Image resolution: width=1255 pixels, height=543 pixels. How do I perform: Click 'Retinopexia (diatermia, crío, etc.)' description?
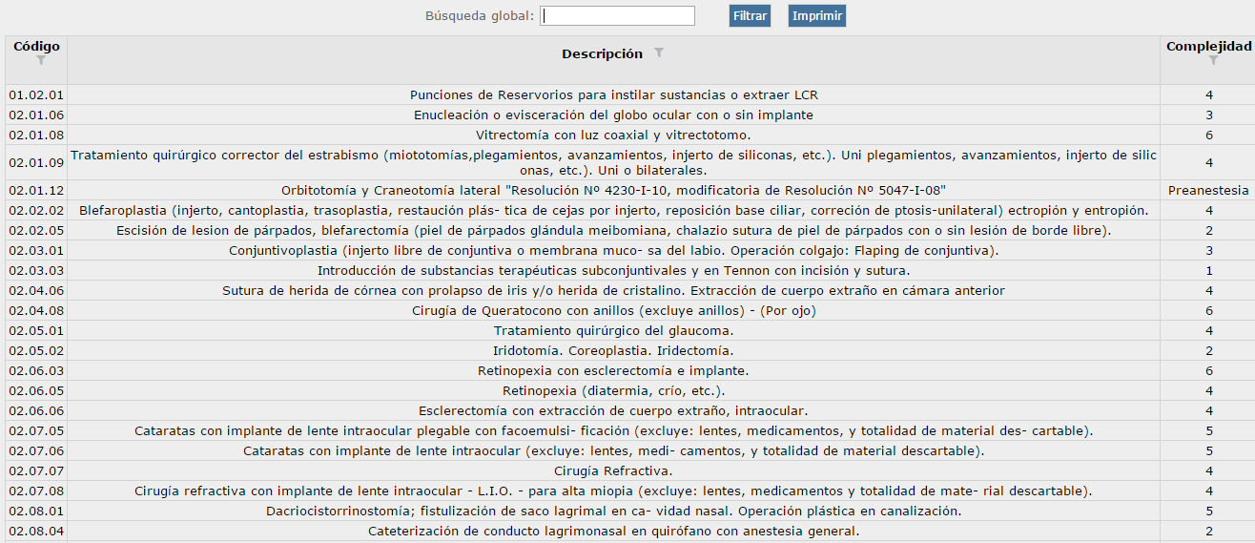(x=614, y=391)
